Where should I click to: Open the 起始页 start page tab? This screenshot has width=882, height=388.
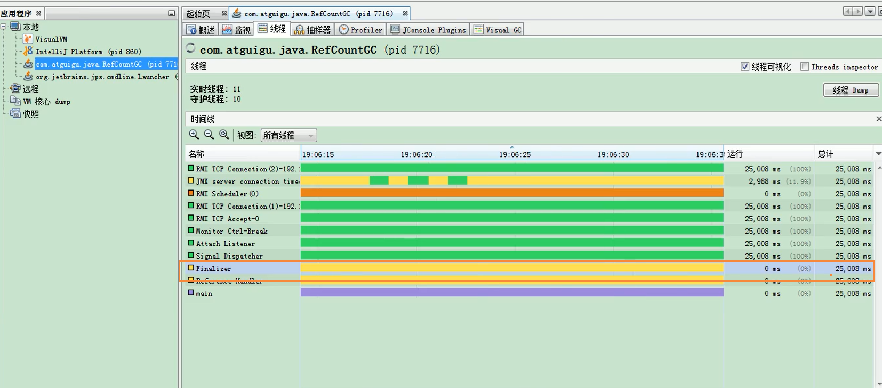click(x=198, y=13)
